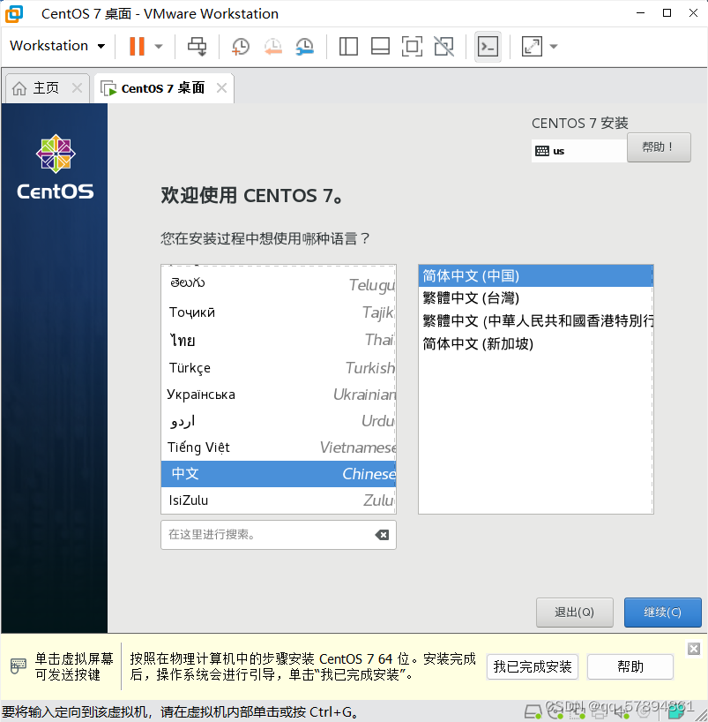Viewport: 708px width, 722px height.
Task: Close the CentOS 7 桌面 tab
Action: [x=221, y=87]
